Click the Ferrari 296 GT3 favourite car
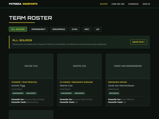The image size is (159, 119). (x=127, y=100)
